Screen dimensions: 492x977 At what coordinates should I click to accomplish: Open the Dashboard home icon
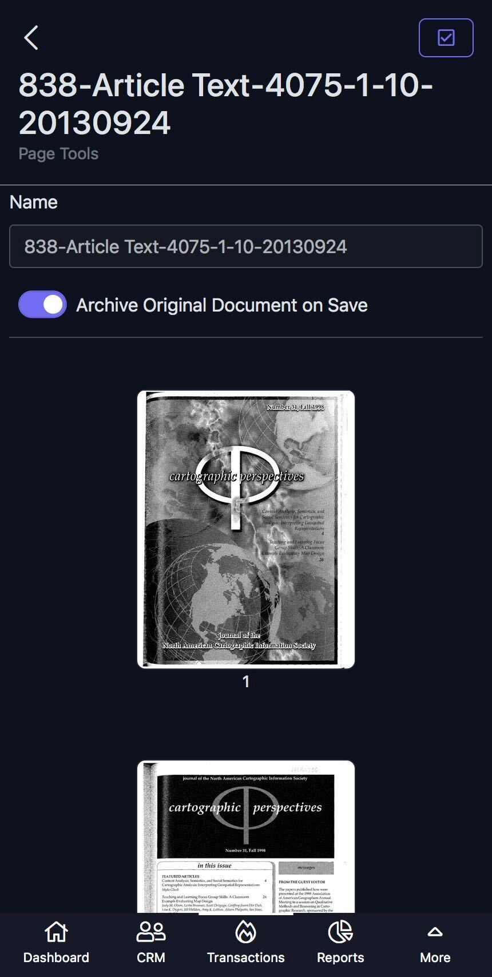pyautogui.click(x=56, y=932)
